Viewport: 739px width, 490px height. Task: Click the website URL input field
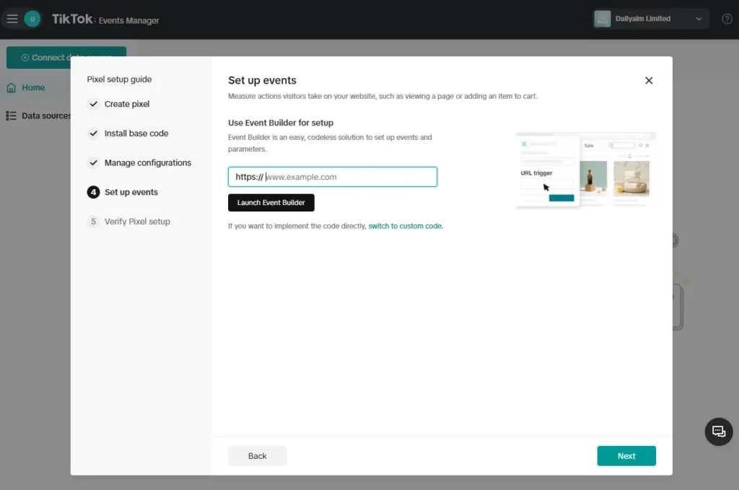click(x=332, y=177)
